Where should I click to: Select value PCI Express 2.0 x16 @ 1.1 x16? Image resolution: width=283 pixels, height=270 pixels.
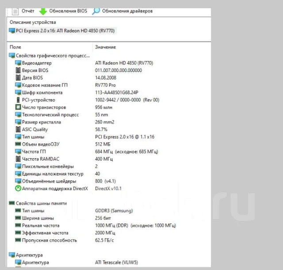click(x=125, y=137)
